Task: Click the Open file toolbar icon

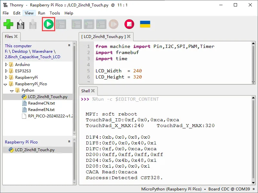Action: [x=21, y=24]
